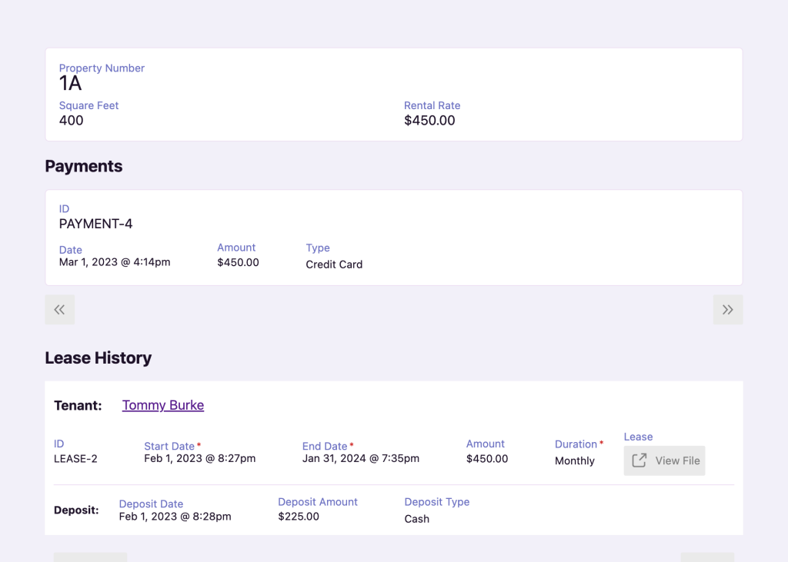Go to next payment with double-right chevron
This screenshot has width=788, height=562.
point(728,309)
